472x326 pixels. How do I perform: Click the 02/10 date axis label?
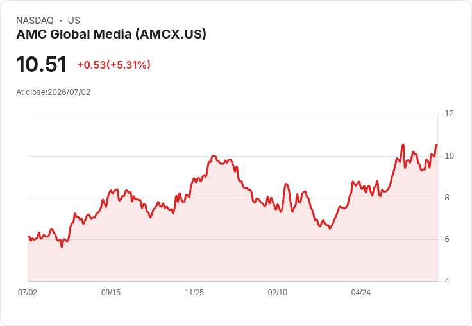(x=278, y=293)
